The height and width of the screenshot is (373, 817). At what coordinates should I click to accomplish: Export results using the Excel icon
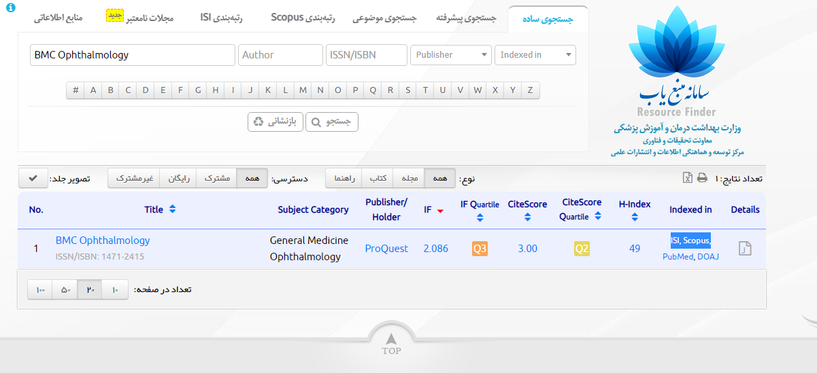click(x=688, y=177)
